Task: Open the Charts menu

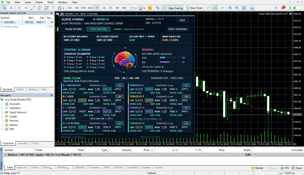Action: [39, 2]
